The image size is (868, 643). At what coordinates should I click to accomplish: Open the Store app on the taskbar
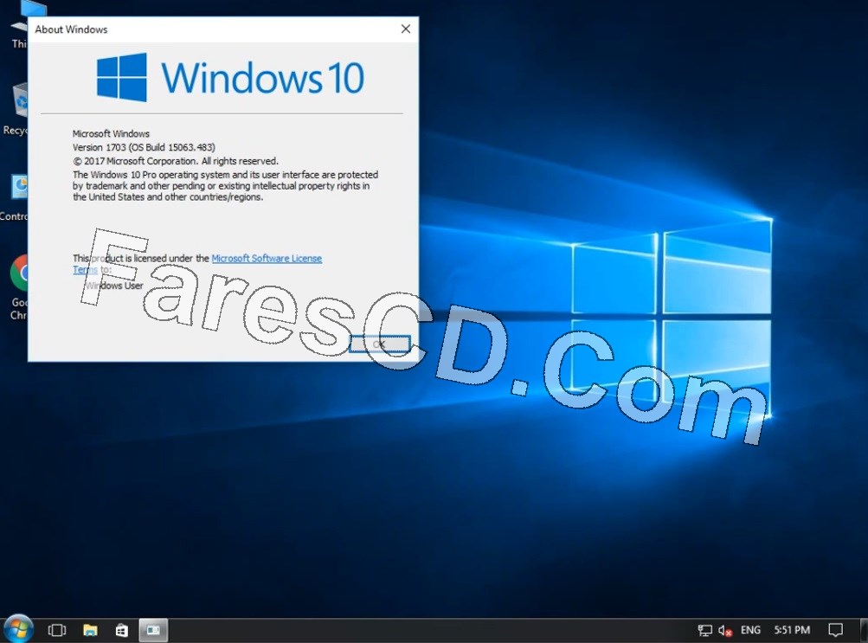point(122,630)
